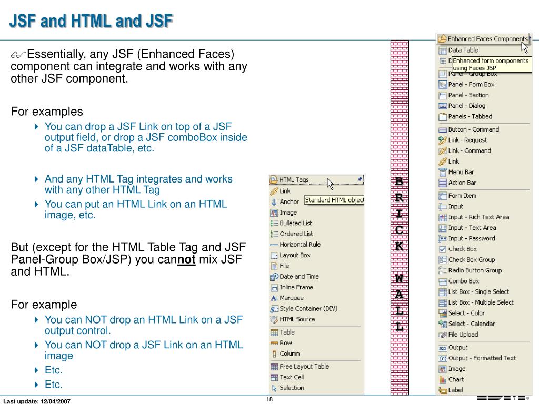Image resolution: width=539 pixels, height=404 pixels.
Task: Pick the Panels - Tabbed icon
Action: pos(443,116)
